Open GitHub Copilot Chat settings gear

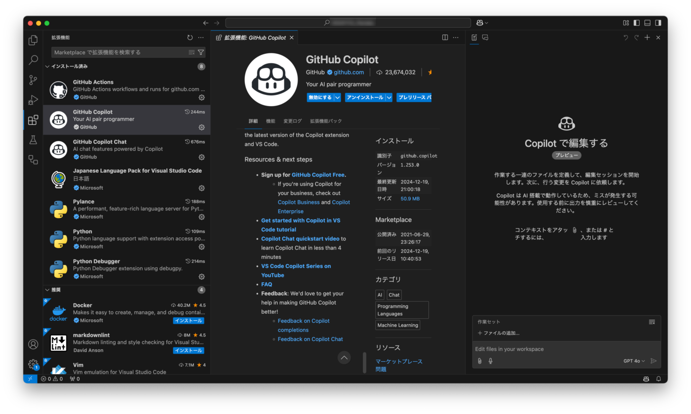tap(201, 157)
